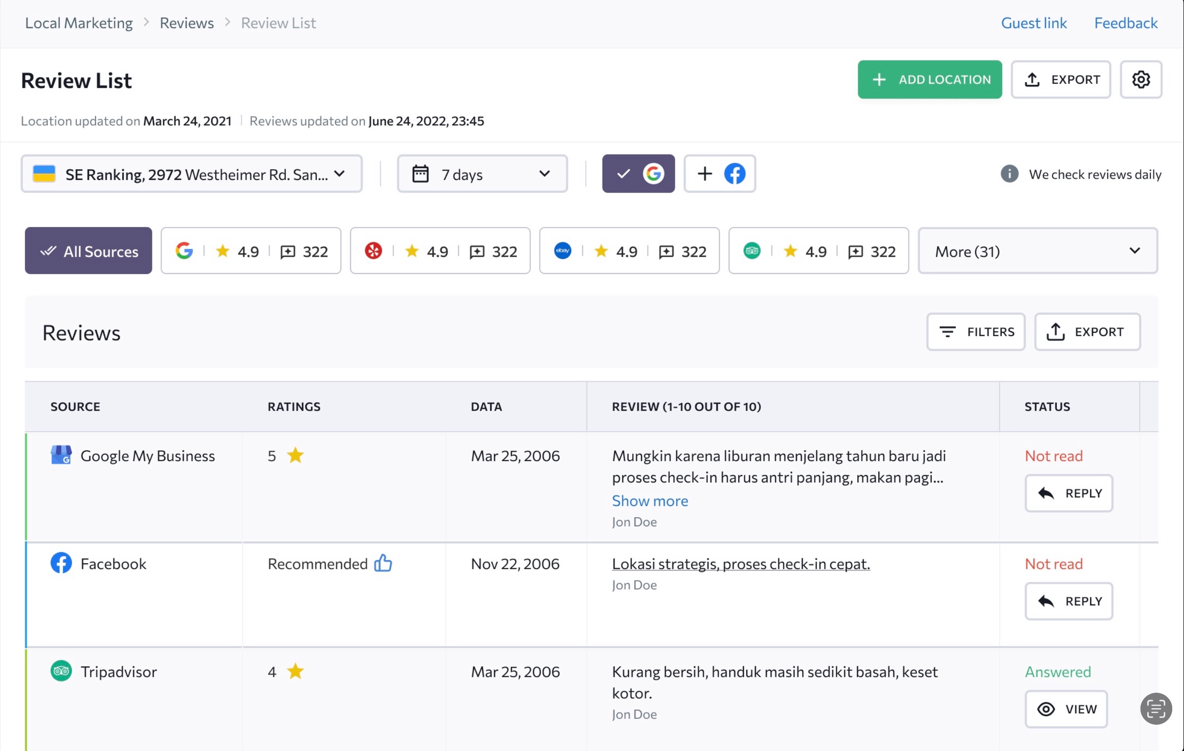Click the info icon near 'We check reviews daily'

point(1009,174)
